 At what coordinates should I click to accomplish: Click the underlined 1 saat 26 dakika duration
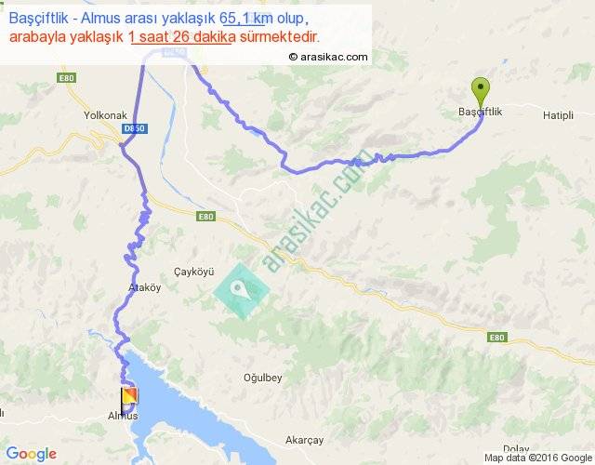(182, 37)
